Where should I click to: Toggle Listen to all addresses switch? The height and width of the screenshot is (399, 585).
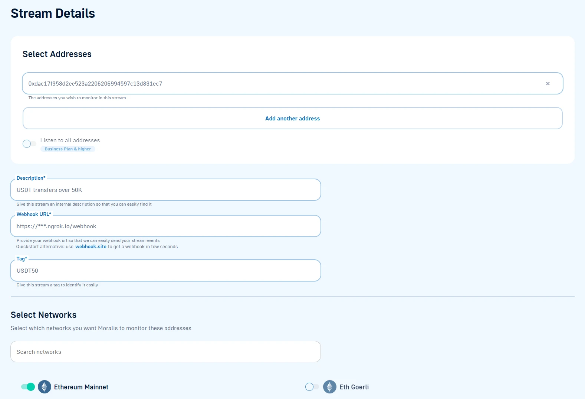click(29, 144)
